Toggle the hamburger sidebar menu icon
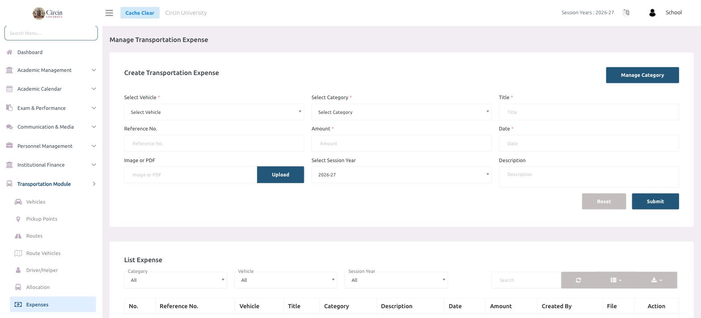 click(x=109, y=13)
